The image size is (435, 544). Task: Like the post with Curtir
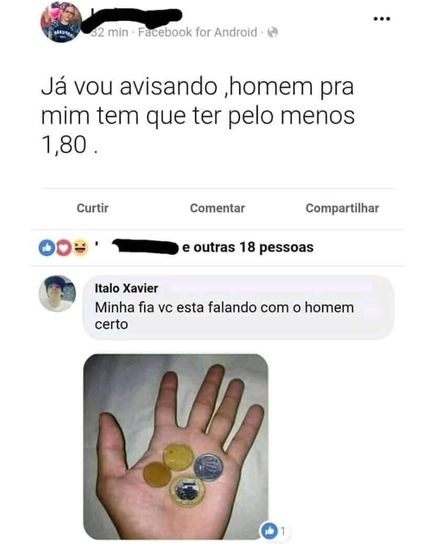92,208
